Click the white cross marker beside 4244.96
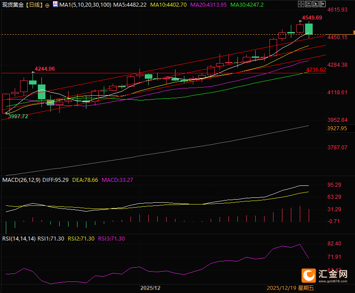Image resolution: width=355 pixels, height=293 pixels. [33, 72]
